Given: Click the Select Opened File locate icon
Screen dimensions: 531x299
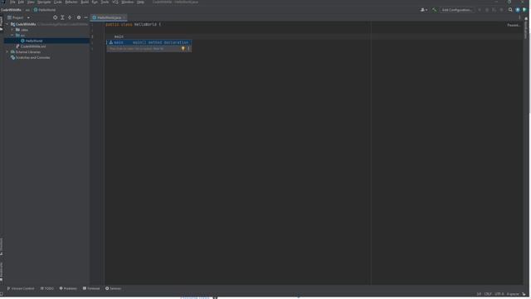Looking at the screenshot, I should click(x=56, y=17).
